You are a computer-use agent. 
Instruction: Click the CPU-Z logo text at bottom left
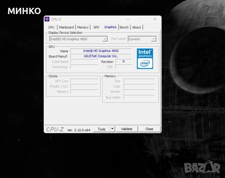(55, 129)
